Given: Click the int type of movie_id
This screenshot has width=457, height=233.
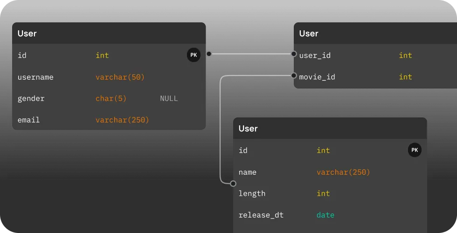Looking at the screenshot, I should (405, 77).
